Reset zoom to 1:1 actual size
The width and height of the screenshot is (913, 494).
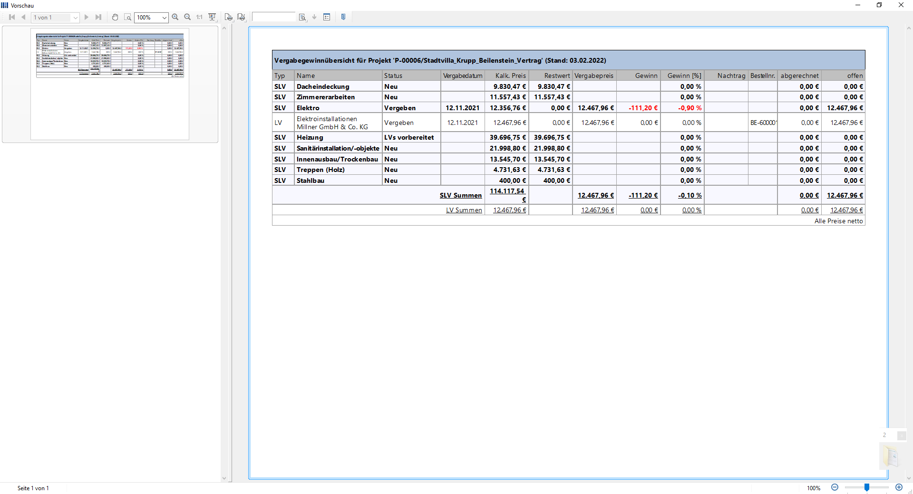click(200, 17)
